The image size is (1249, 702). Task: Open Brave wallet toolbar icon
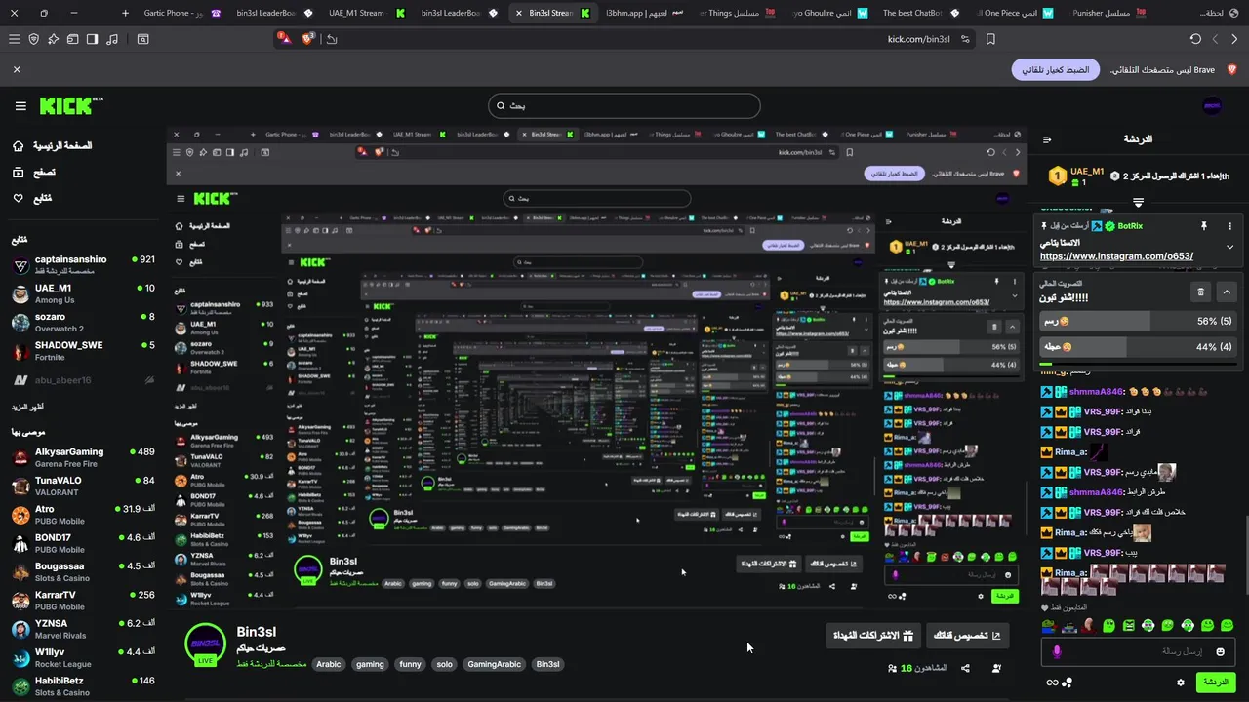(x=73, y=39)
